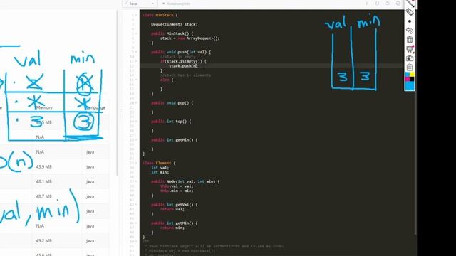Open editor info icon in header
456x256 pixels.
[366, 4]
